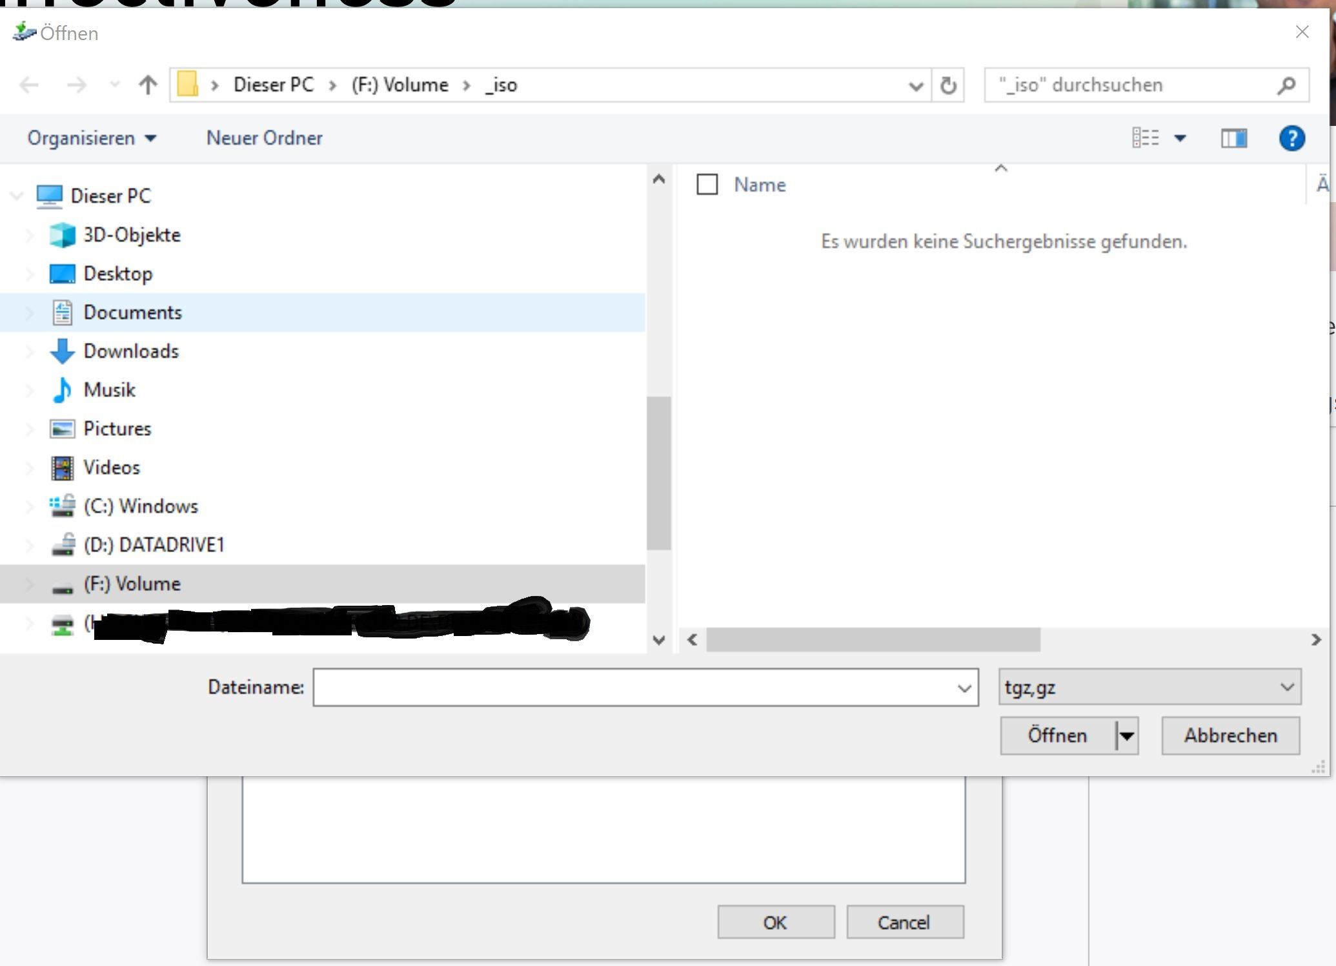Screen dimensions: 1336x966
Task: Expand the (C:) Windows tree node
Action: pyautogui.click(x=29, y=506)
